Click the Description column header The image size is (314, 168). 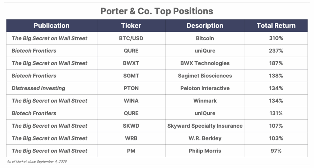205,26
